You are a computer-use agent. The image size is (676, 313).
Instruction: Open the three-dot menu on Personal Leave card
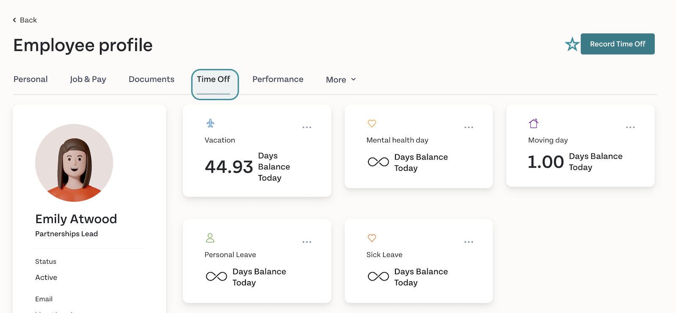point(307,242)
